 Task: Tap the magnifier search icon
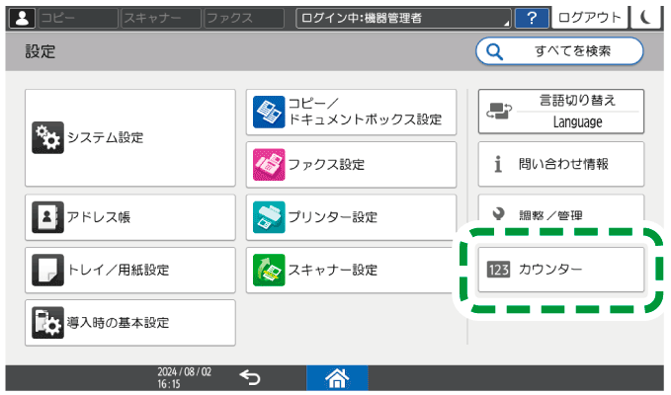point(494,51)
